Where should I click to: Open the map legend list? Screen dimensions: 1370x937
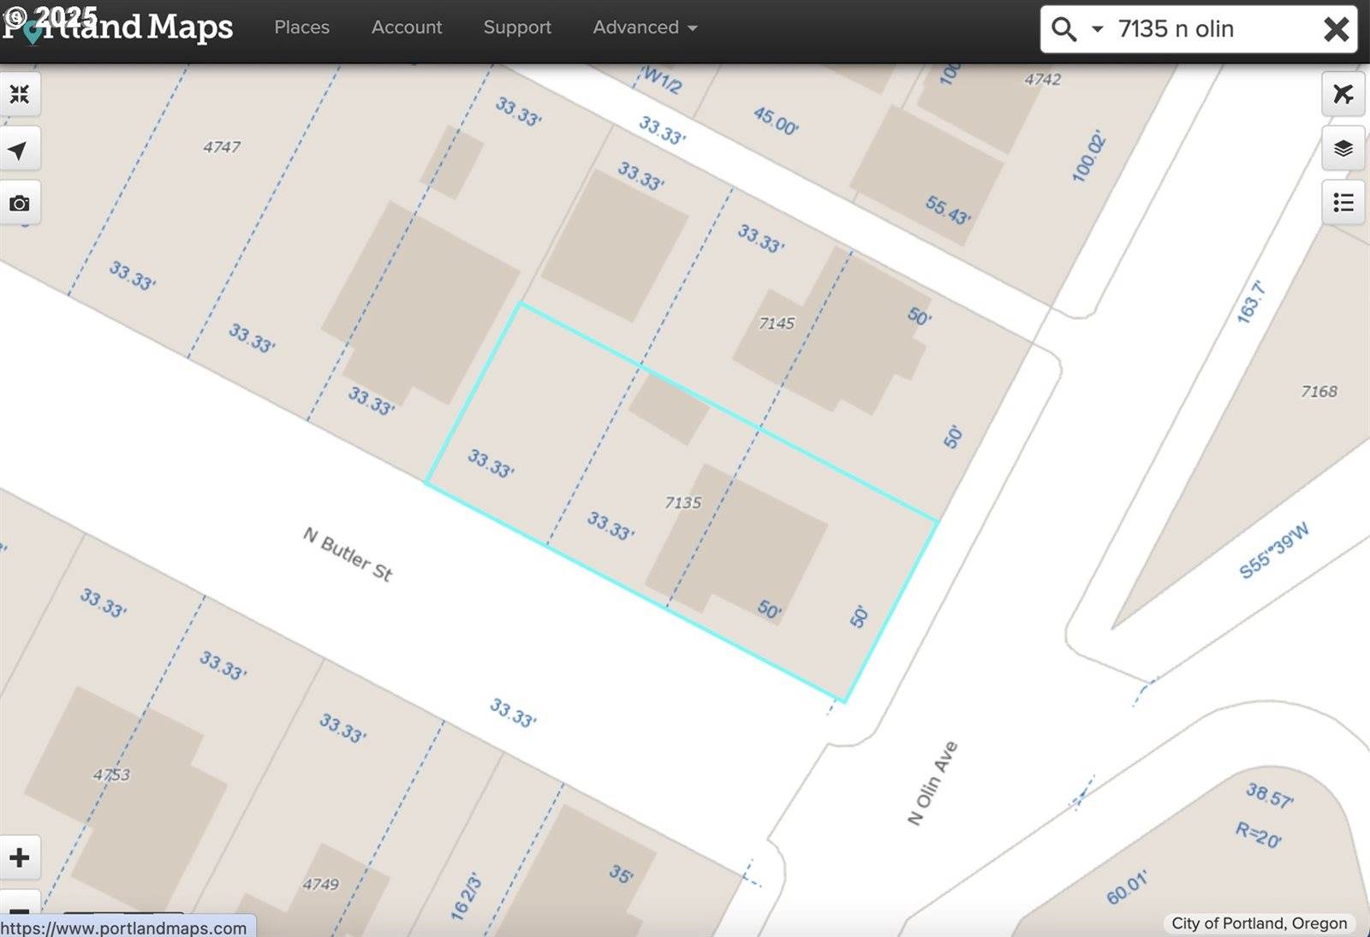coord(1343,203)
